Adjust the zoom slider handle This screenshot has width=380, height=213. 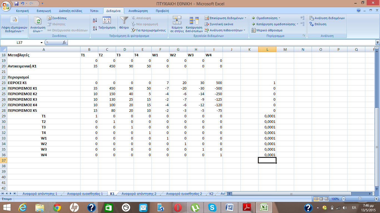coord(360,199)
